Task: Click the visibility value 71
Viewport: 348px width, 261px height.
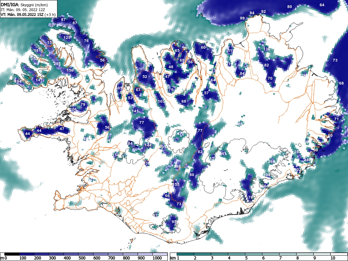Action: [x=337, y=119]
